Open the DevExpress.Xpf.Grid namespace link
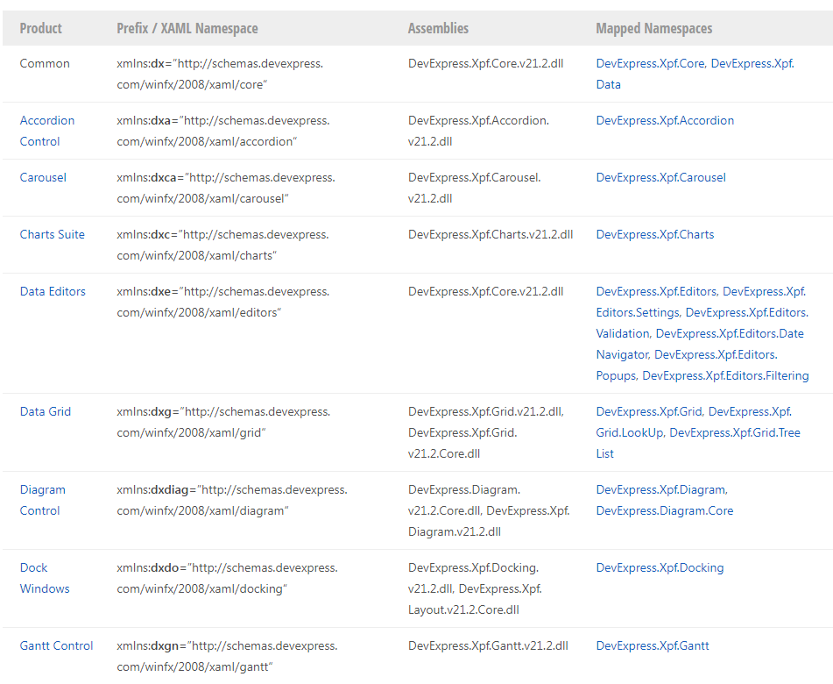This screenshot has height=684, width=833. pos(649,412)
